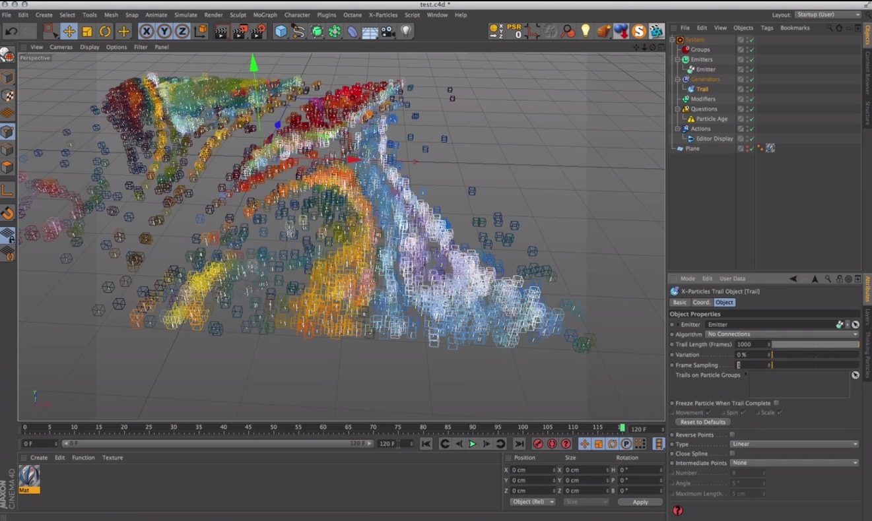The image size is (872, 521).
Task: Open Object Manager Tags menu
Action: (x=766, y=28)
